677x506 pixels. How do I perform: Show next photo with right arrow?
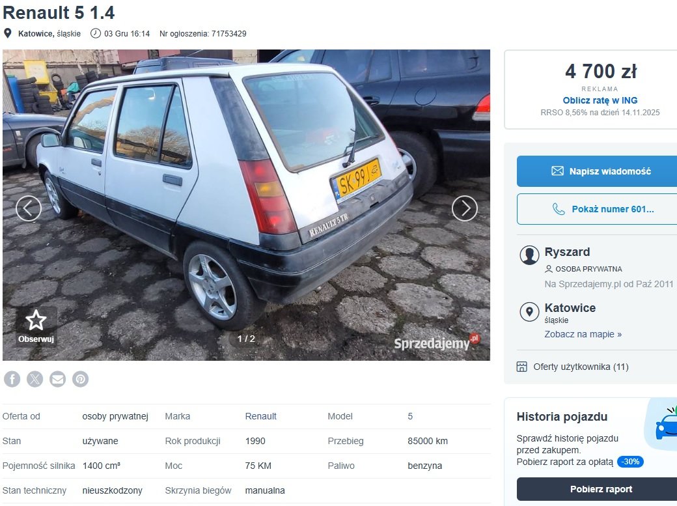[465, 208]
